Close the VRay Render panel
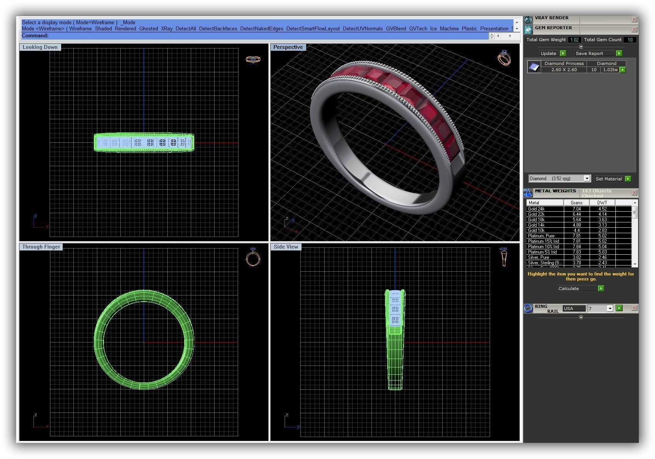The width and height of the screenshot is (655, 459). point(634,20)
